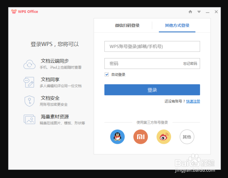
Task: Switch to 微信扫码登录 tab
Action: [127, 26]
